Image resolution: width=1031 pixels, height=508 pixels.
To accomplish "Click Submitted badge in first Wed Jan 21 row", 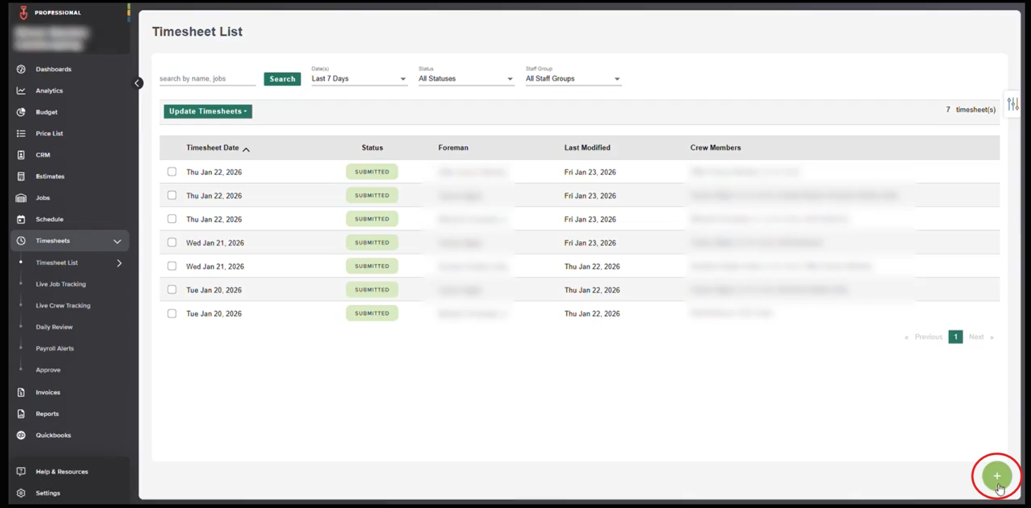I will click(372, 242).
